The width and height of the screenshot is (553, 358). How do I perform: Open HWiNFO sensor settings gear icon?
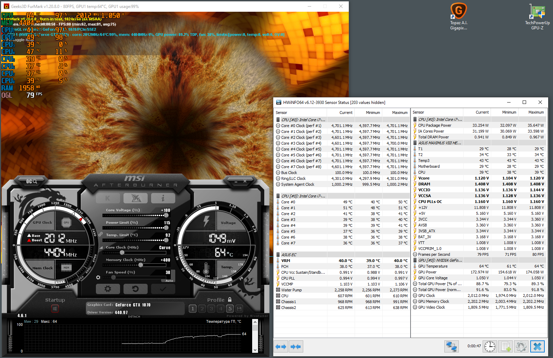[521, 346]
